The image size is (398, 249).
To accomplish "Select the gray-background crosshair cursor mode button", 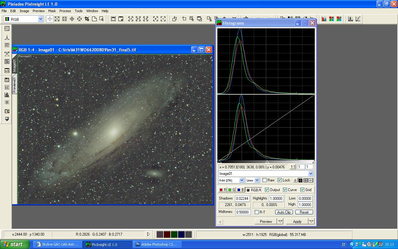I will coord(306,180).
